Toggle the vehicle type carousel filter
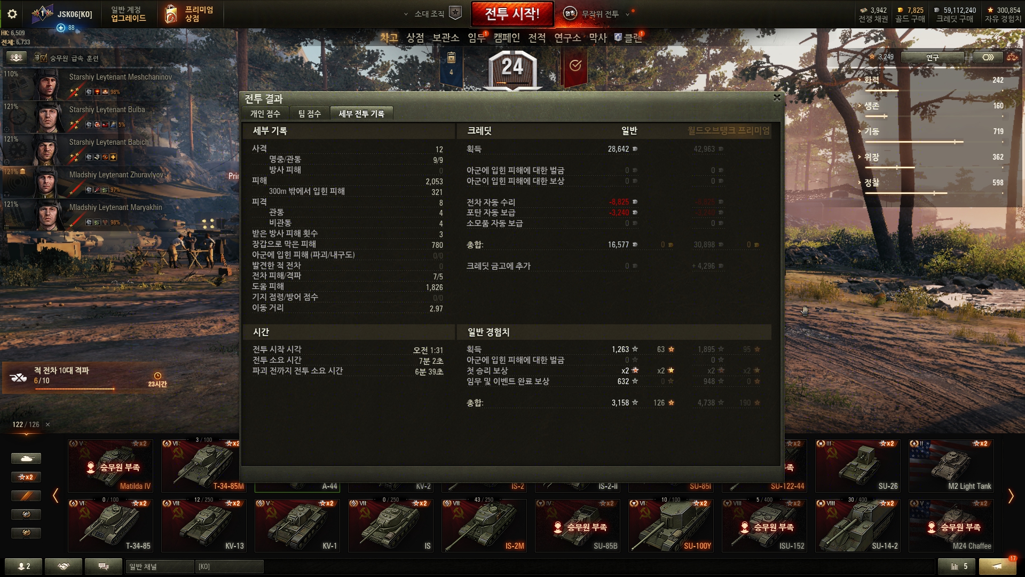The height and width of the screenshot is (577, 1025). [x=26, y=458]
